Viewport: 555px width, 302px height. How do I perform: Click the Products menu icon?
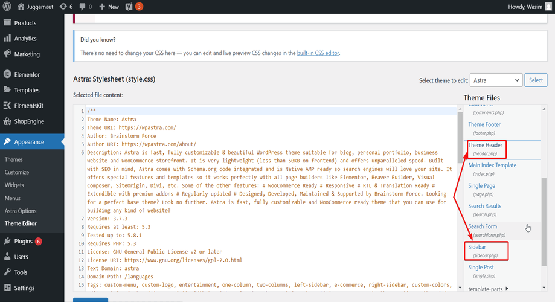(x=7, y=23)
